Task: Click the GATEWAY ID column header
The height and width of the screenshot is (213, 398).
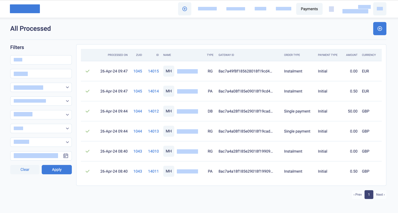Action: 226,55
